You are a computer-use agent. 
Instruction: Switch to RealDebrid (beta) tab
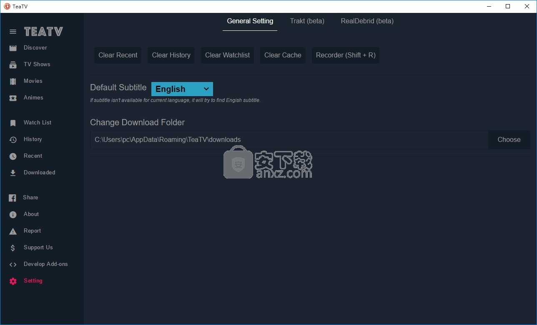click(x=367, y=21)
